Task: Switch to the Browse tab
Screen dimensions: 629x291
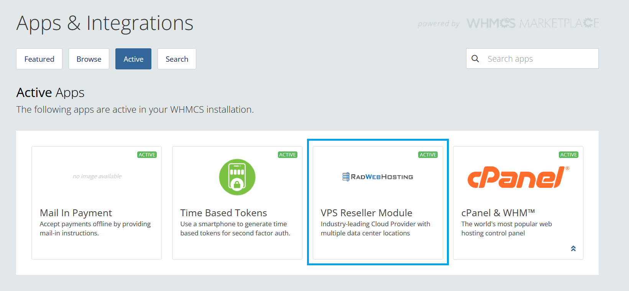Action: (x=89, y=59)
